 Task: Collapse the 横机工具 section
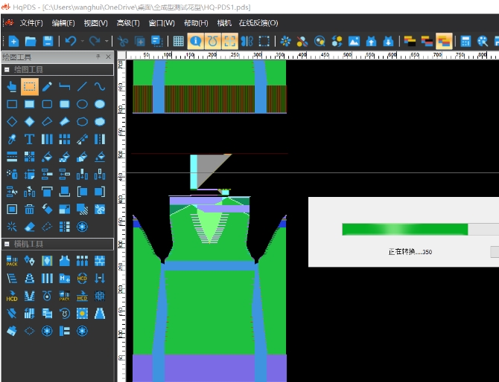coord(7,245)
